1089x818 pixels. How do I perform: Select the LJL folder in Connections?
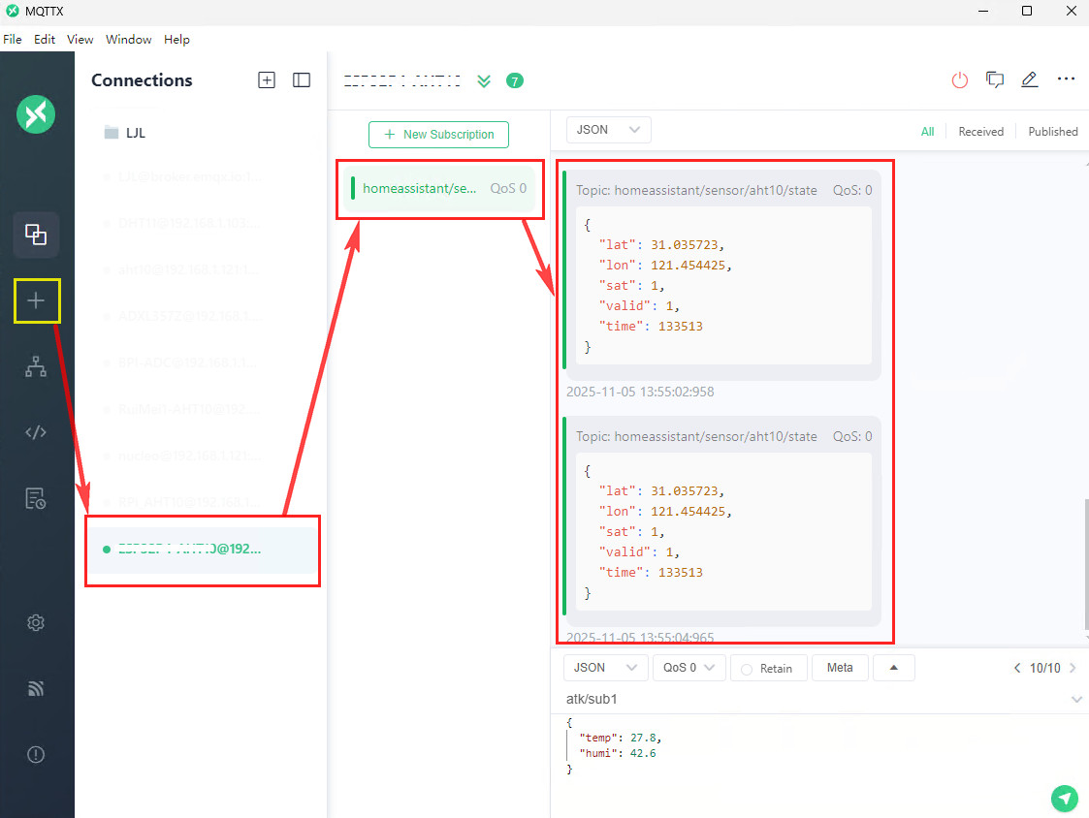pos(125,133)
